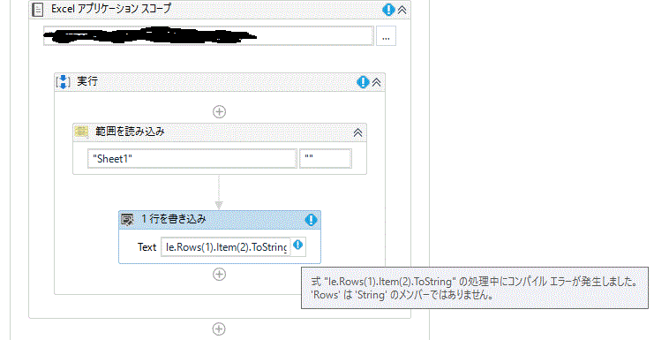The height and width of the screenshot is (340, 654).
Task: Add activity via plus above 範囲を読み込み
Action: (220, 112)
